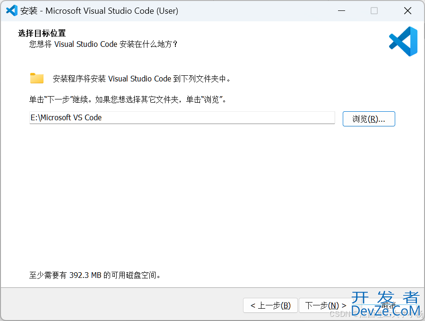Click the title text 安装 - Microsoft Visual Studio Code (User)
This screenshot has width=425, height=321.
pyautogui.click(x=99, y=11)
